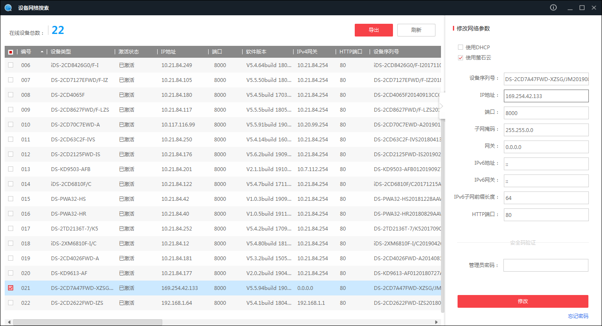Uncheck the box for device 021
The width and height of the screenshot is (602, 326).
[11, 288]
